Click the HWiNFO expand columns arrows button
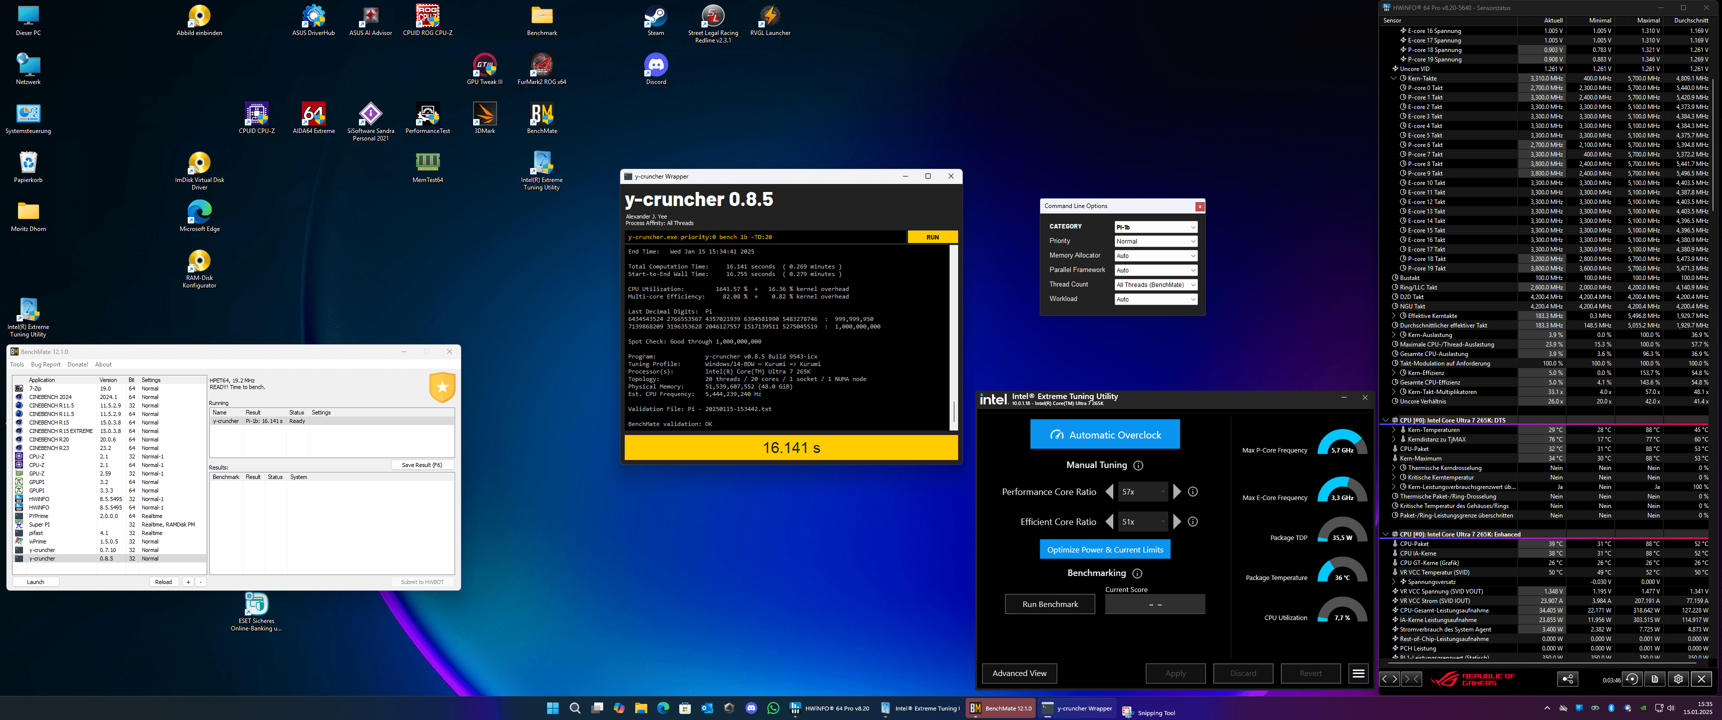1722x720 pixels. 1390,679
